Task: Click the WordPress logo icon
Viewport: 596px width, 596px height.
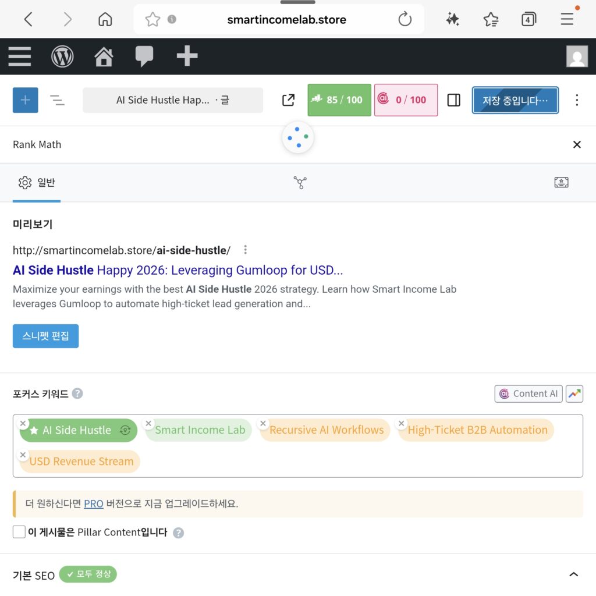Action: 62,56
